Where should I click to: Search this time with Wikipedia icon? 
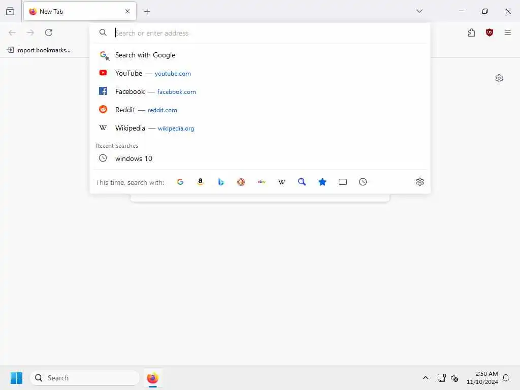click(x=281, y=182)
